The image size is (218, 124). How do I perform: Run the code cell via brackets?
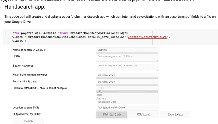coord(7,33)
